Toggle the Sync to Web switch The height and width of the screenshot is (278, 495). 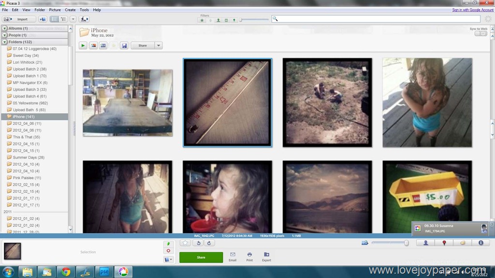[x=480, y=33]
